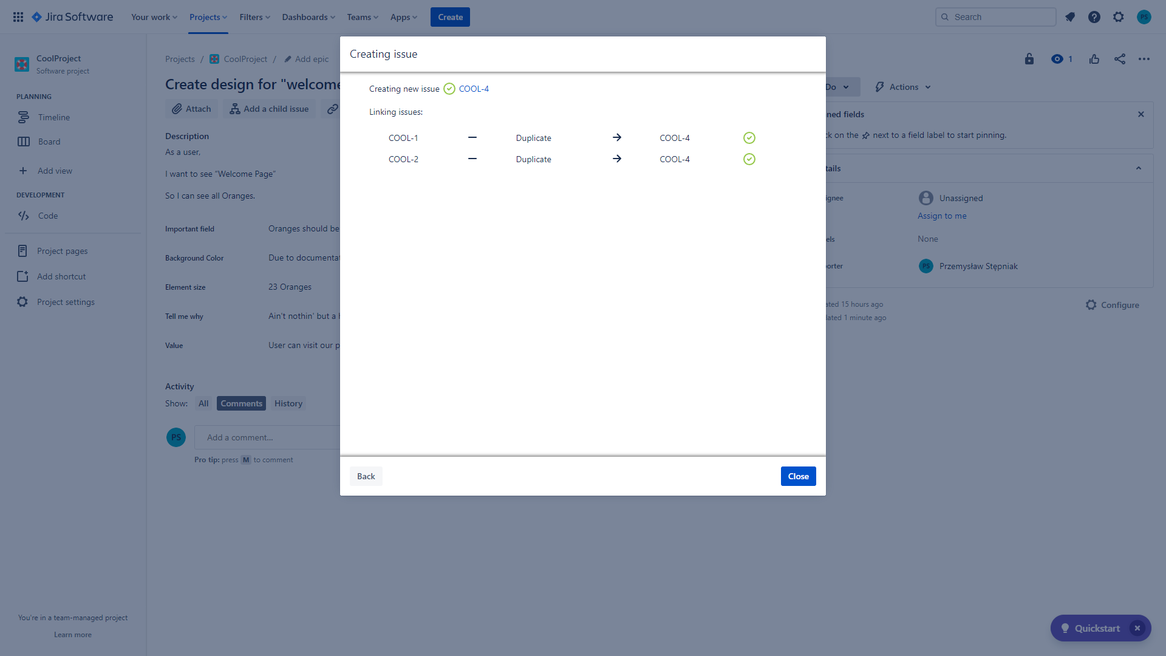
Task: Open the Actions dropdown
Action: [904, 87]
